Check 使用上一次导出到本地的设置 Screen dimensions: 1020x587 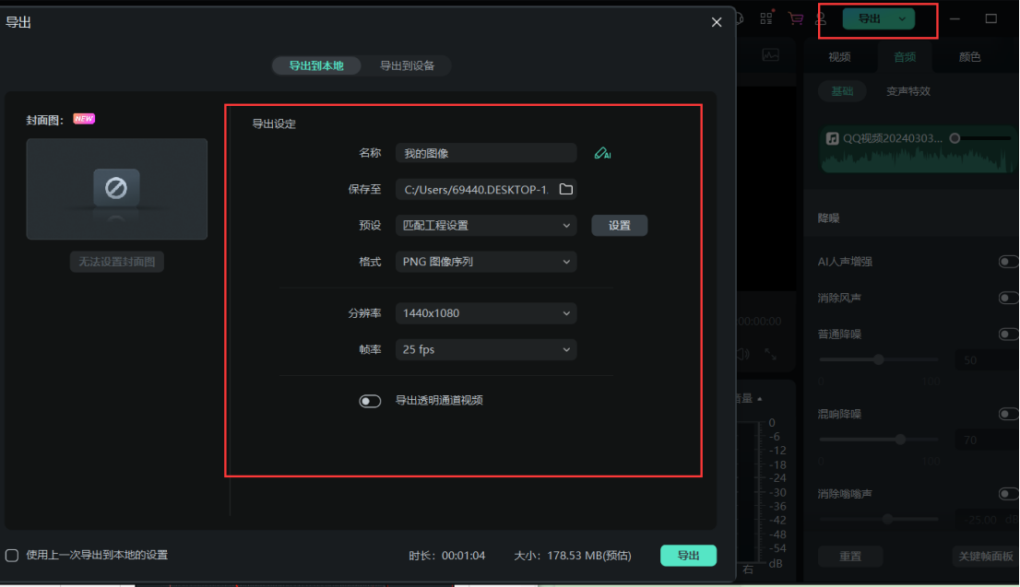14,554
